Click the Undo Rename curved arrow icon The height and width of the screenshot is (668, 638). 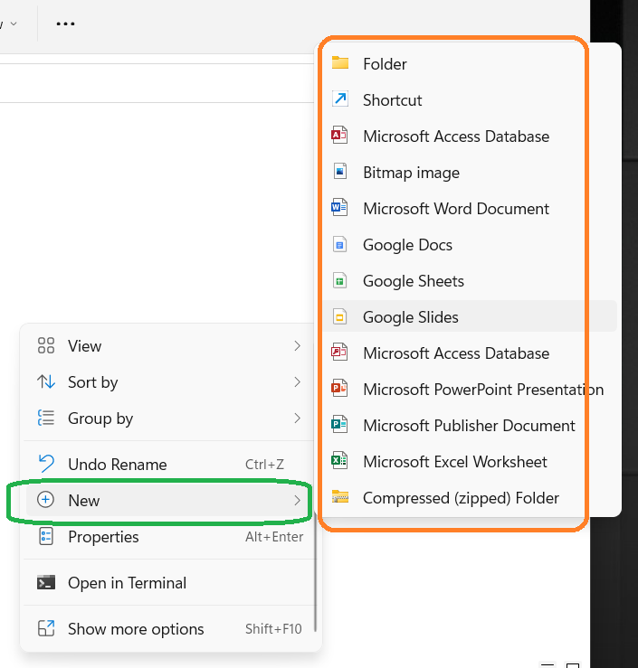coord(46,464)
